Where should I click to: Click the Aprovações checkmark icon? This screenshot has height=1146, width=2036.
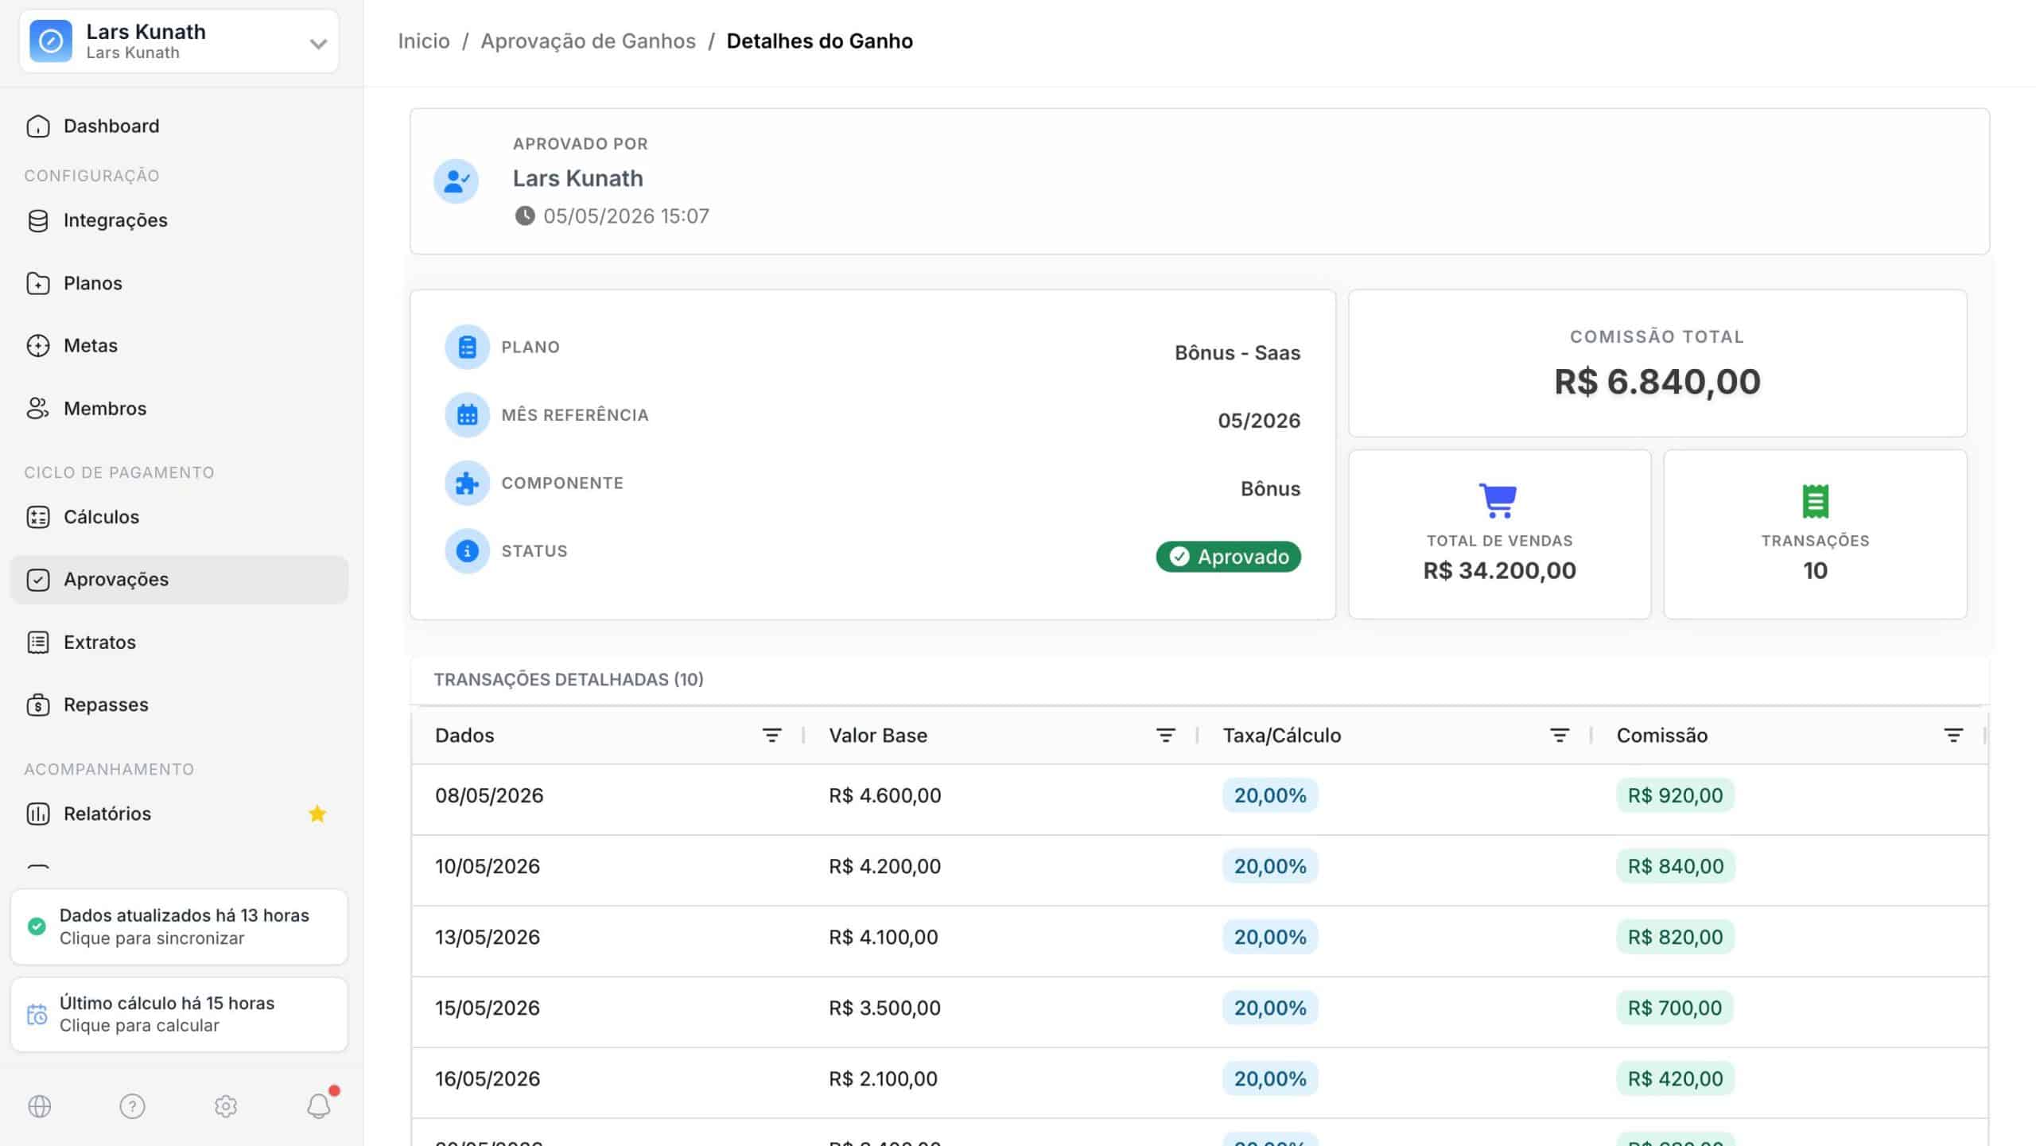pos(37,580)
